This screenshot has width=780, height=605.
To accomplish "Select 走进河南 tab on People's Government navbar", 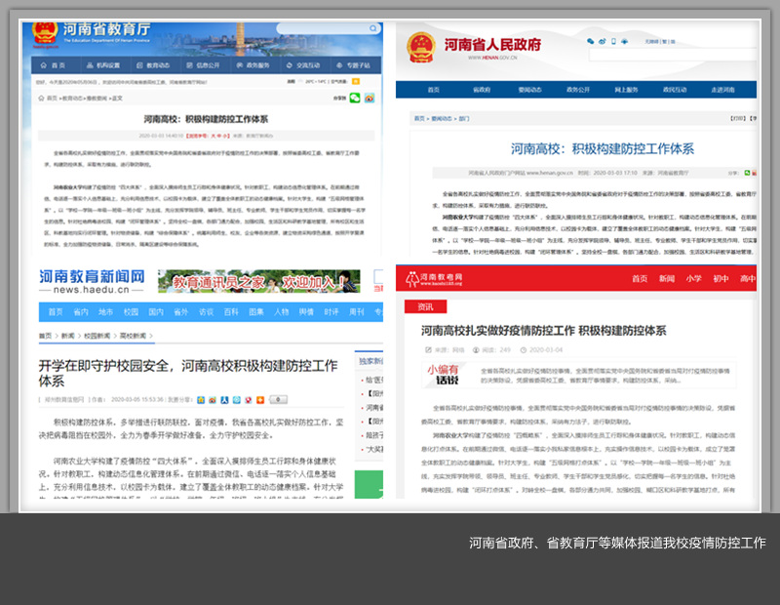I will click(722, 90).
